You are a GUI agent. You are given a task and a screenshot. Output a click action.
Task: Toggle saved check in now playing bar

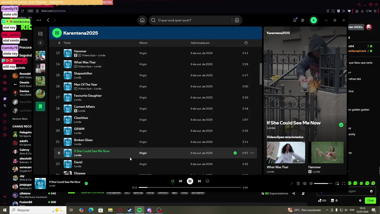[x=86, y=183]
